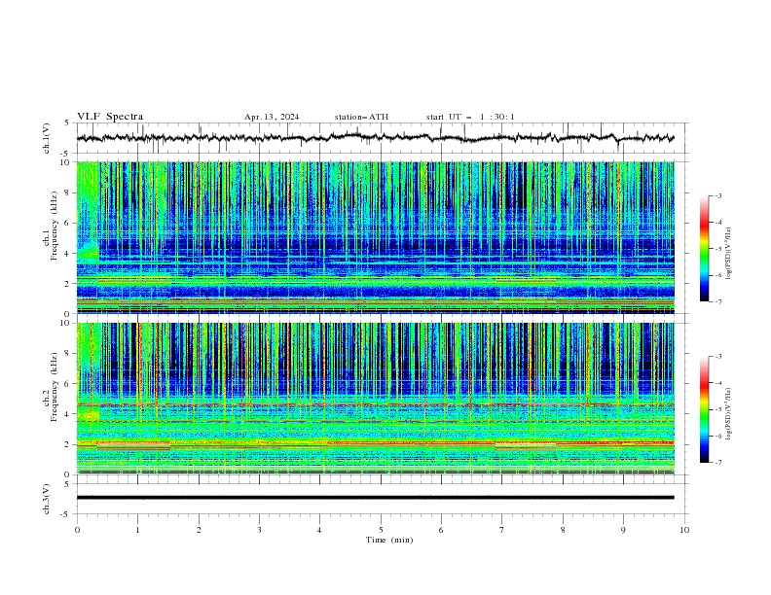771x595 pixels.
Task: Click the "10" tick on the time axis
Action: point(684,530)
